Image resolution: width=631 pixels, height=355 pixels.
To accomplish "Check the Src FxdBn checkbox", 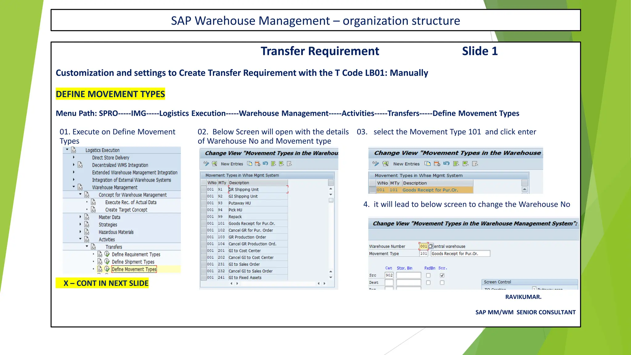I will tap(428, 275).
